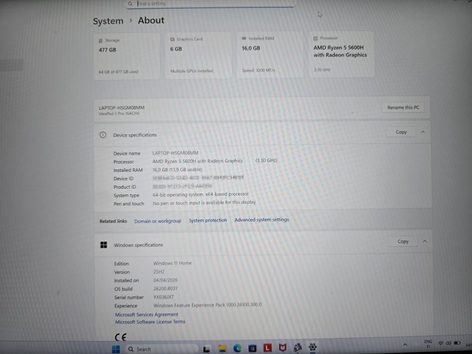Open the Installed RAM 16,0 GB card
472x354 pixels.
pos(270,55)
